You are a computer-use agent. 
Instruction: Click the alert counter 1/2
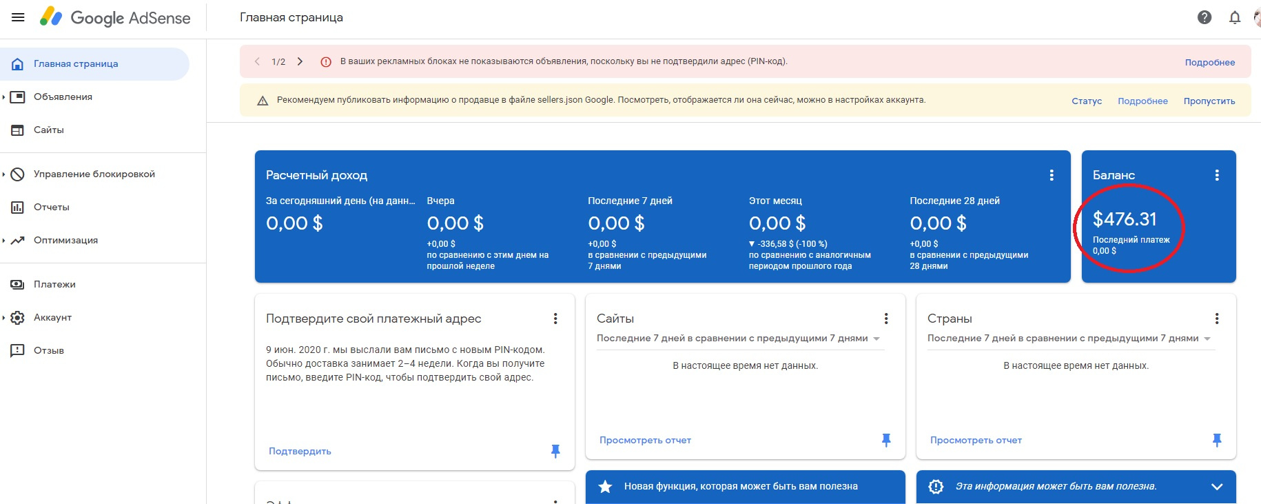tap(278, 61)
